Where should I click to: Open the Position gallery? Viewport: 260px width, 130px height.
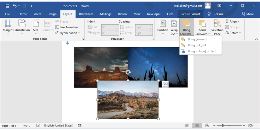[x=163, y=27]
